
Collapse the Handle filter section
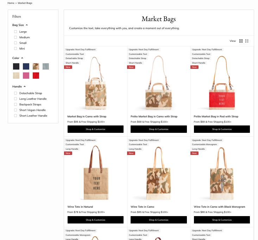click(x=19, y=86)
